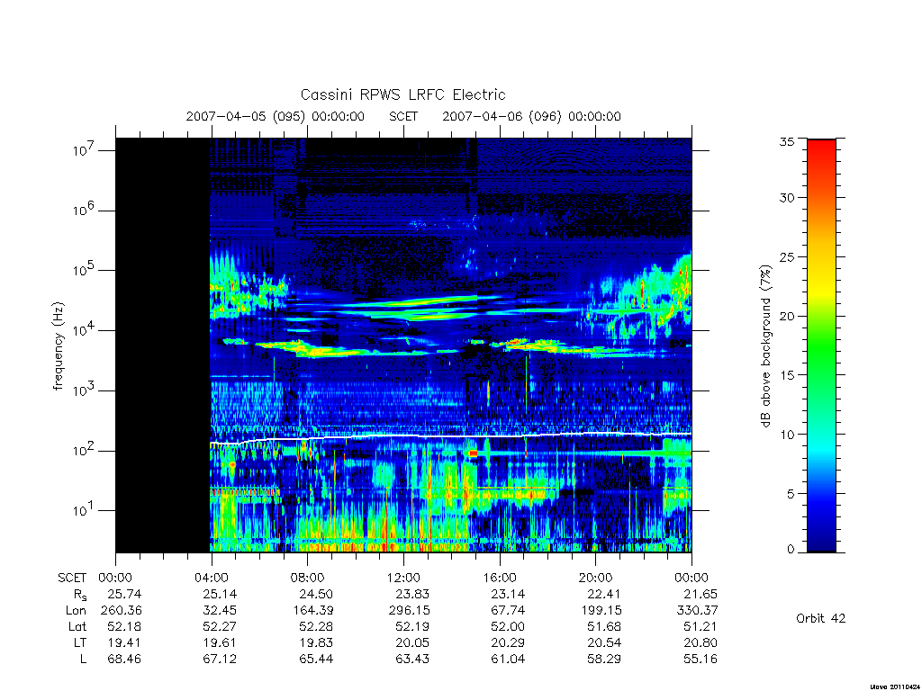This screenshot has width=922, height=691.
Task: Click Lon value 164.39
Action: tap(312, 611)
